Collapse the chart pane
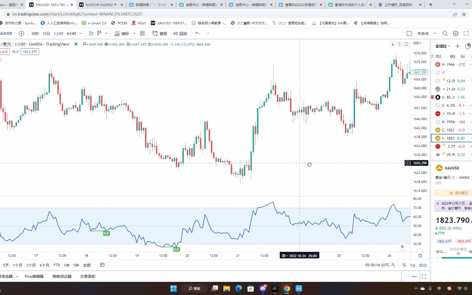472x295 pixels. (x=399, y=44)
